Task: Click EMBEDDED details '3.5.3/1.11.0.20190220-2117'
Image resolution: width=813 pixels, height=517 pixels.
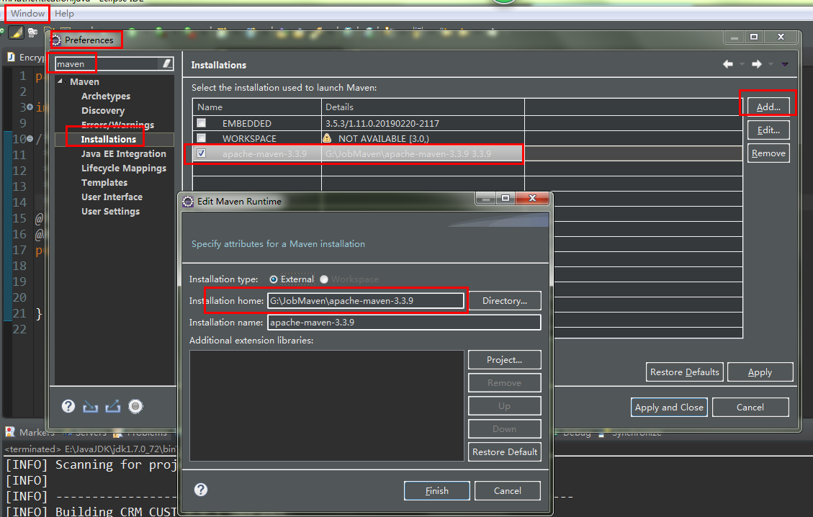Action: pyautogui.click(x=382, y=123)
